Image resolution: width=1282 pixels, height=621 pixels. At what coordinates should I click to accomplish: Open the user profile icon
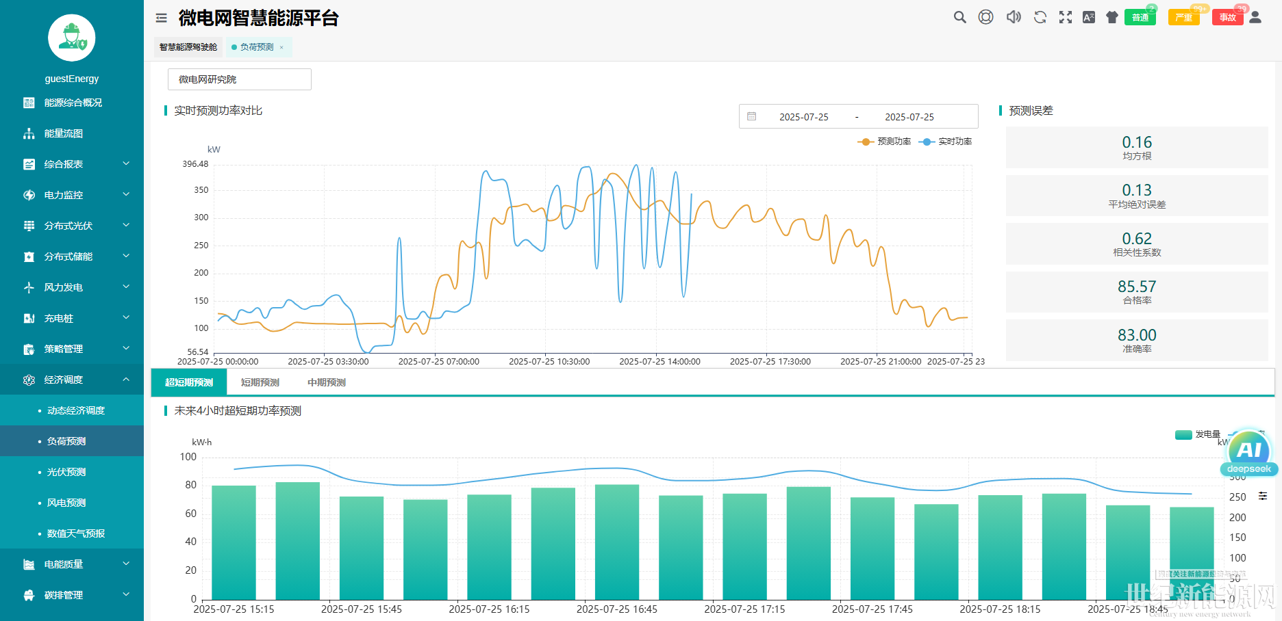tap(1255, 17)
